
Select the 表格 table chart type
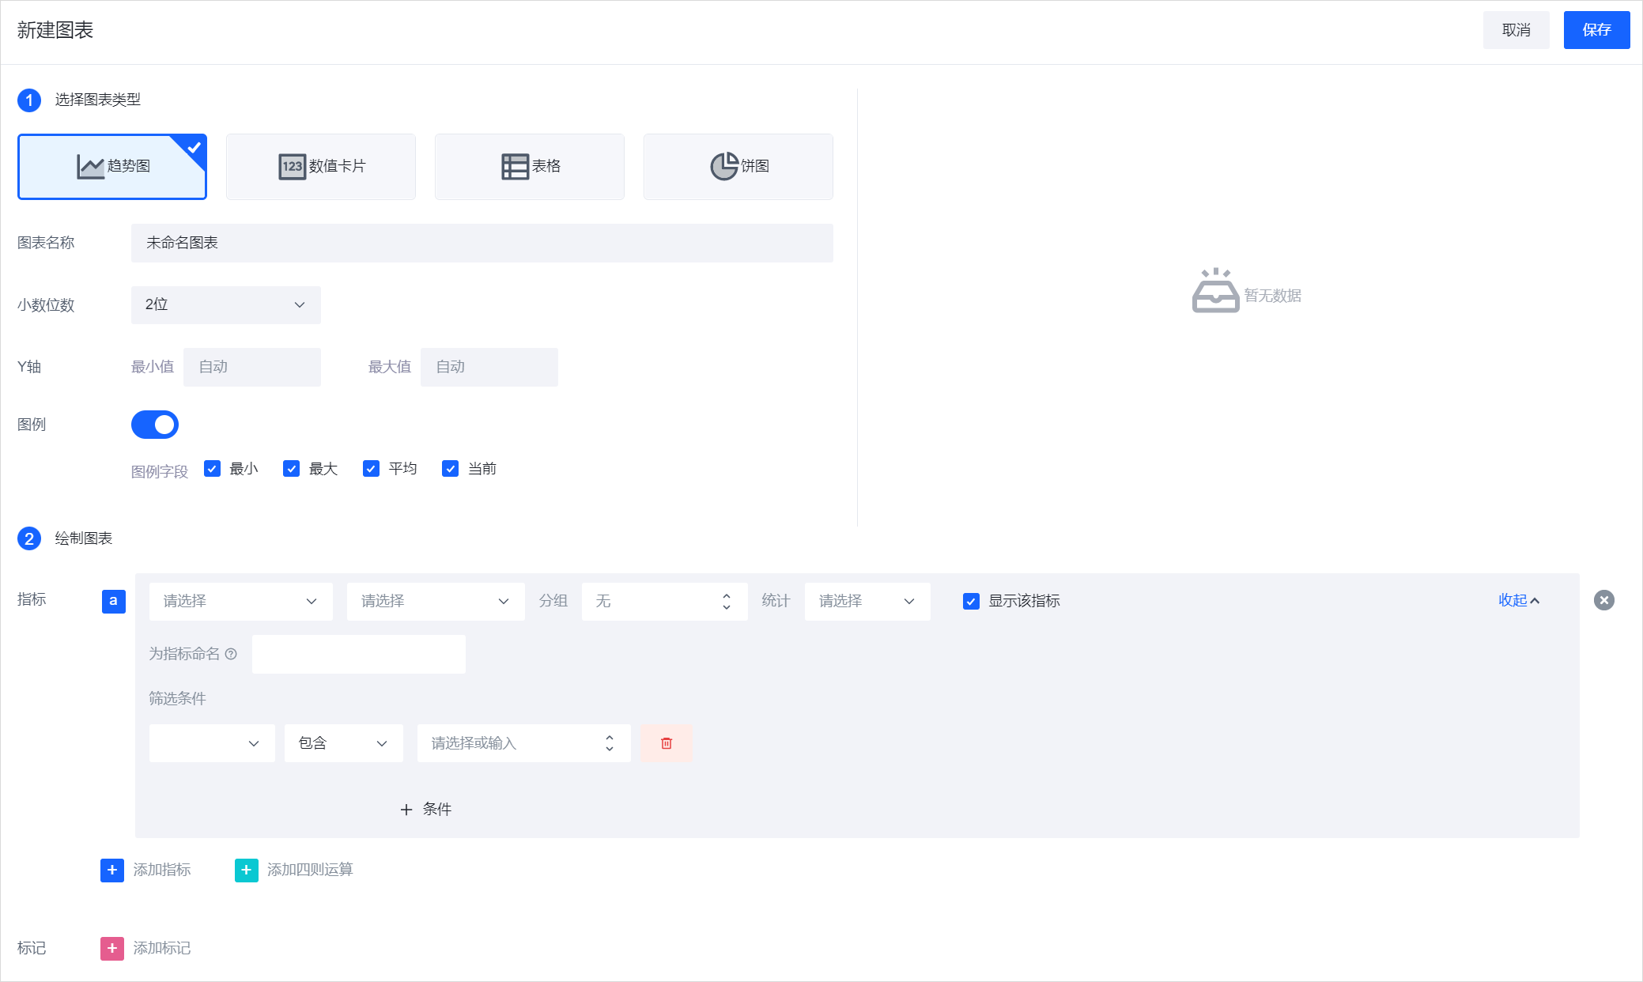coord(530,167)
